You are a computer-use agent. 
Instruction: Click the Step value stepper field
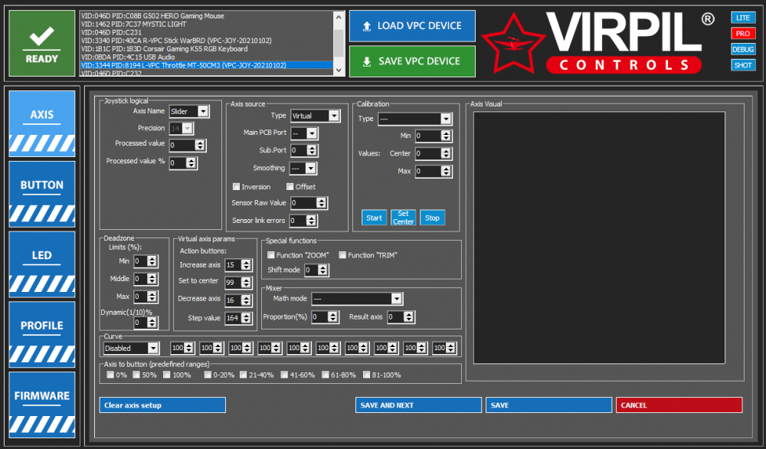[234, 318]
